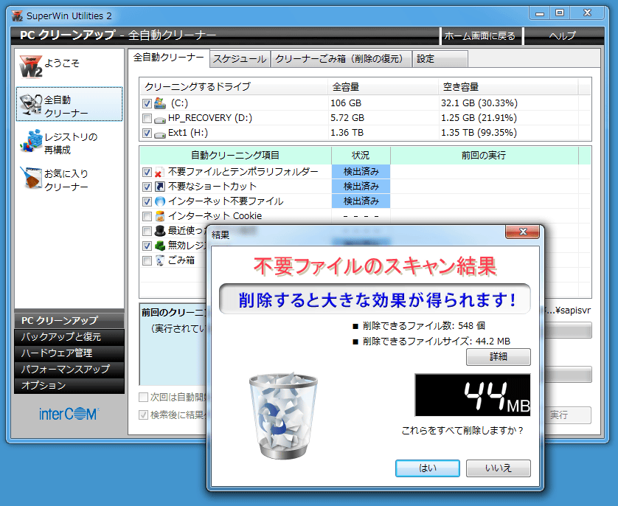The image size is (618, 506).
Task: Click the large trash can image in the result dialog
Action: (x=283, y=415)
